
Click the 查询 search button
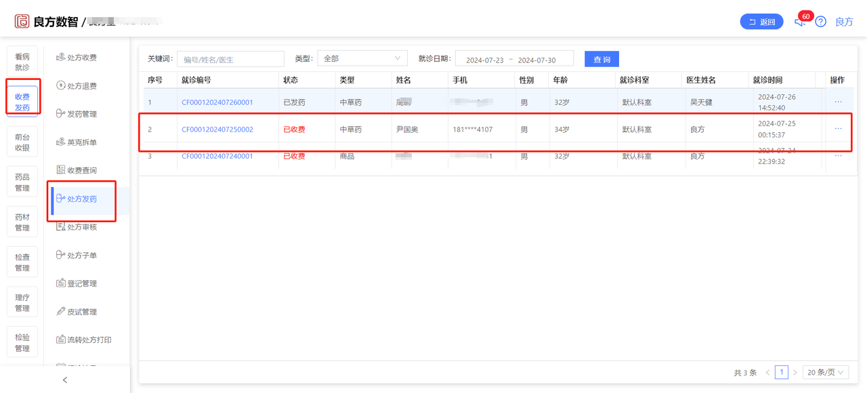pos(601,59)
